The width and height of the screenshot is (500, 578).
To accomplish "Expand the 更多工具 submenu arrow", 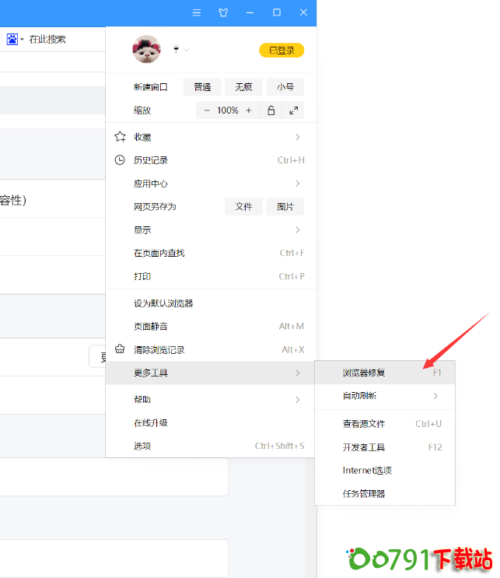I will (x=298, y=373).
